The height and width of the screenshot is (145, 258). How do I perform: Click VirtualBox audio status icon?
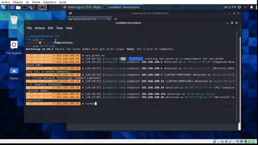[222, 141]
